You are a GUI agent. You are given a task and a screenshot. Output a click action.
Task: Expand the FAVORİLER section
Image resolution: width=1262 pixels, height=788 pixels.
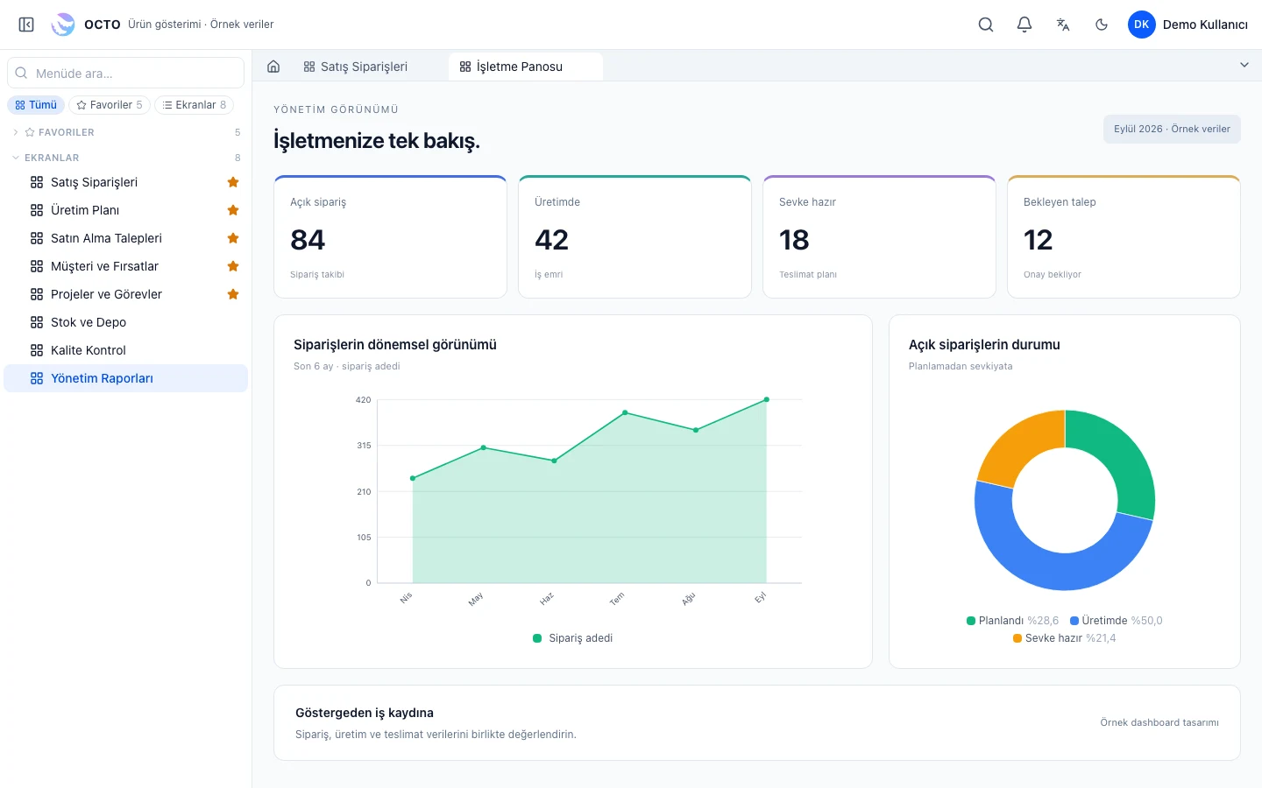(x=125, y=132)
